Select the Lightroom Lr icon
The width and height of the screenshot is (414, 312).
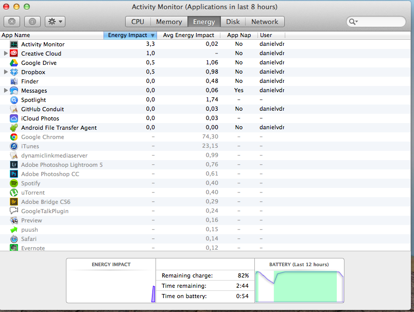14,165
